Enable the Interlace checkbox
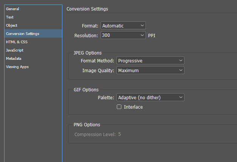The height and width of the screenshot is (162, 237). coord(119,107)
